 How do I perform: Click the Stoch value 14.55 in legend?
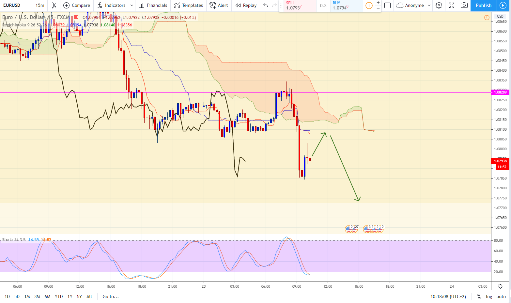pyautogui.click(x=33, y=239)
